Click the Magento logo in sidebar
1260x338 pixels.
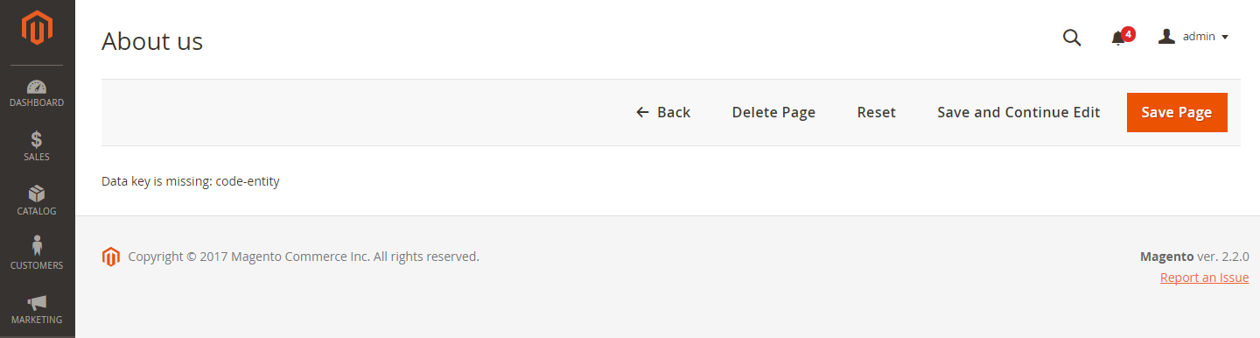(37, 28)
